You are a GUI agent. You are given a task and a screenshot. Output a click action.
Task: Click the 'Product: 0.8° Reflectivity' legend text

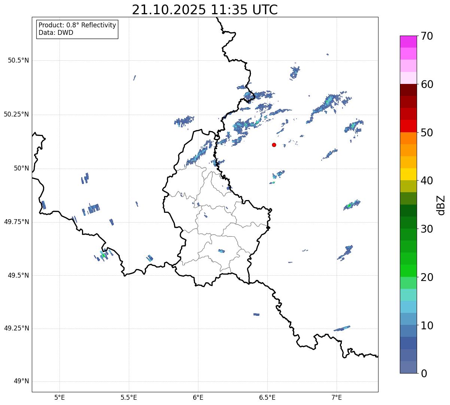click(77, 25)
